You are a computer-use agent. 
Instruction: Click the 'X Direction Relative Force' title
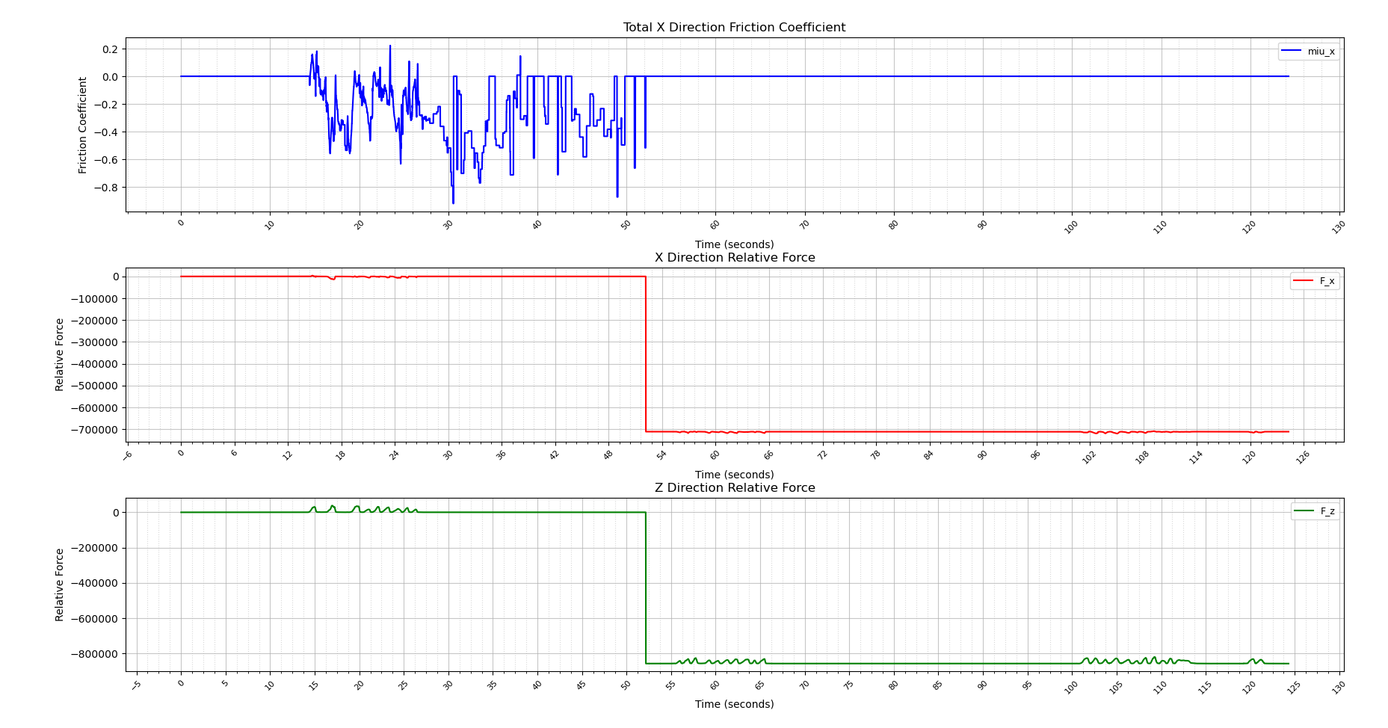tap(734, 258)
